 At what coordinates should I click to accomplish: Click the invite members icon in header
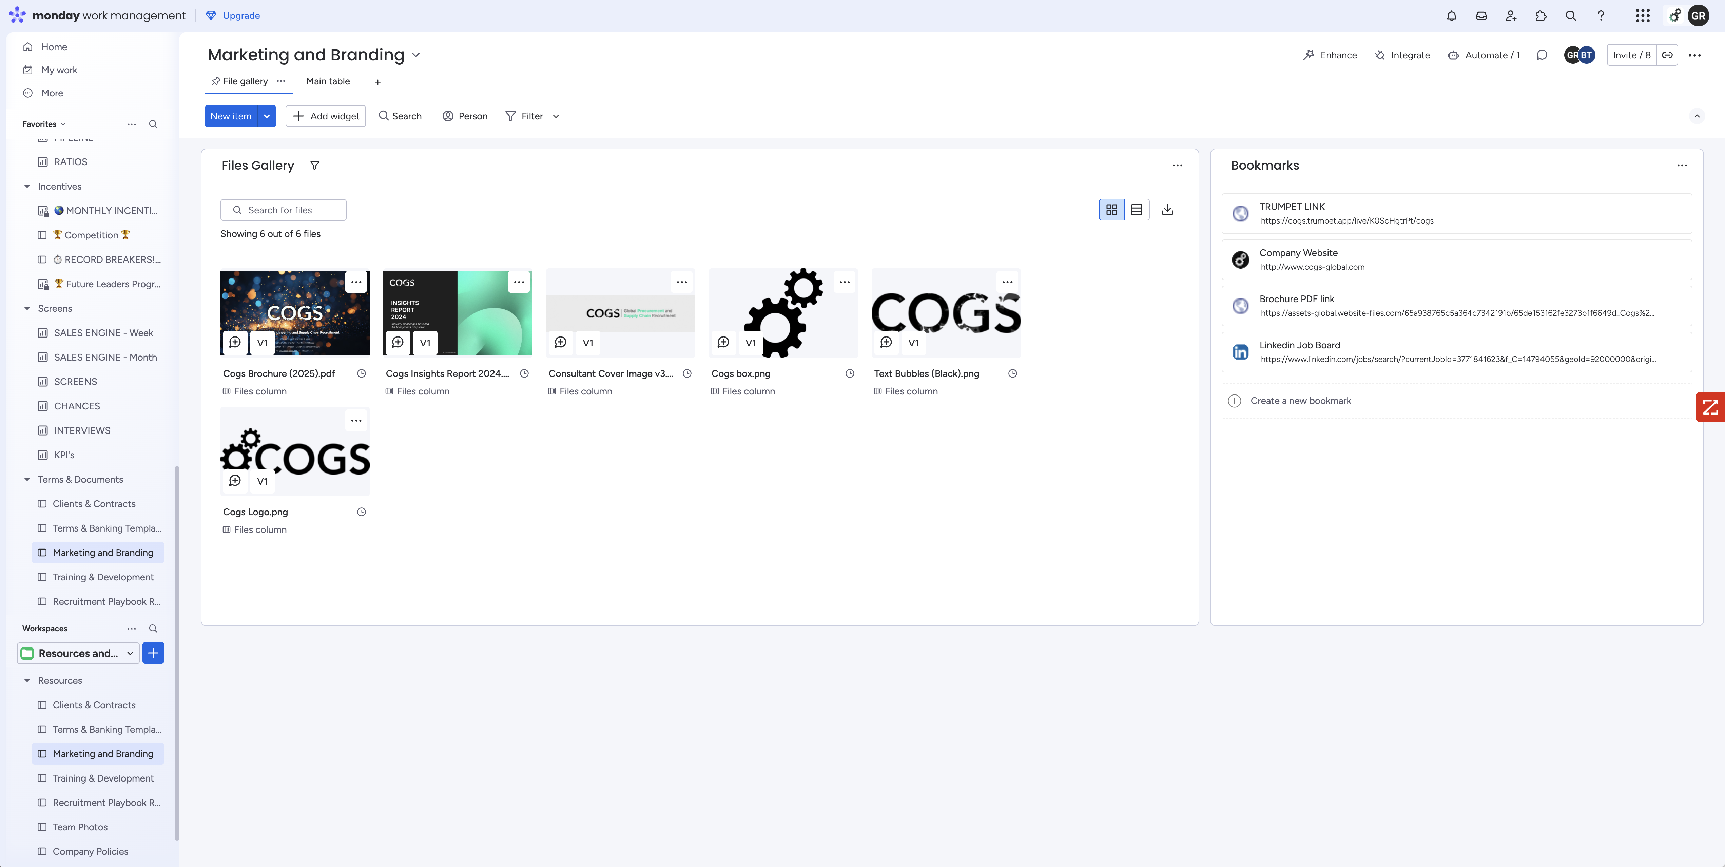1511,15
